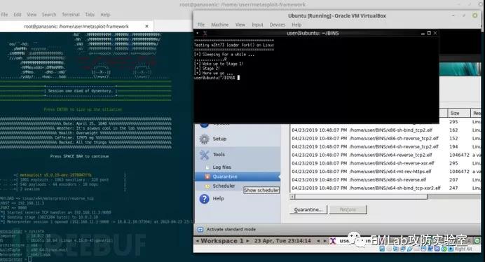
Task: Select row x64-sh-reverse-xor.elf
Action: 385,163
